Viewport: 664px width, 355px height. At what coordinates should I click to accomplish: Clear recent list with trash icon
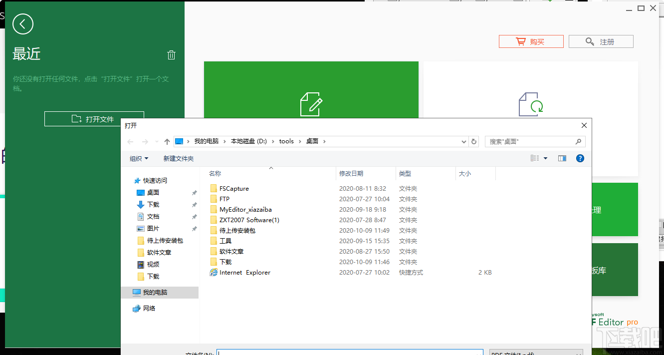click(x=171, y=55)
